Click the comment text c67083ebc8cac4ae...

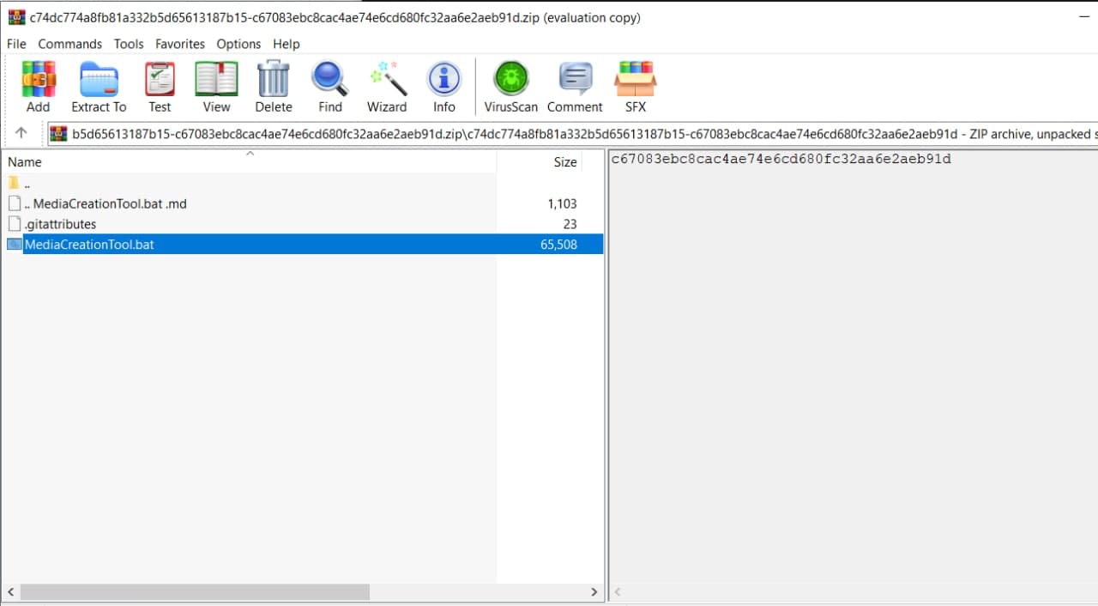(x=781, y=159)
